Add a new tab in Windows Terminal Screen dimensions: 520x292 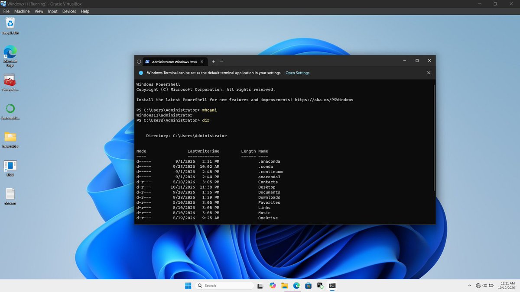click(213, 61)
